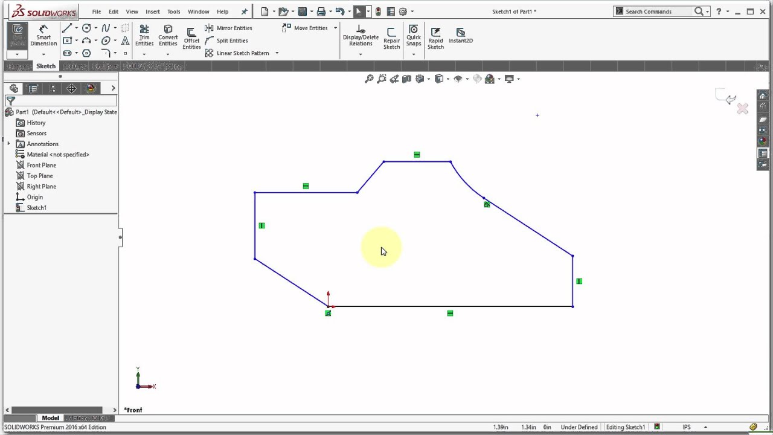Click the Rebuild traffic light icon

coord(378,11)
